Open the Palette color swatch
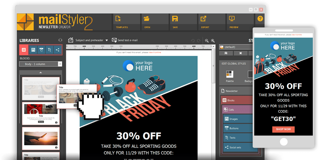This screenshot has height=160, width=319. click(x=230, y=74)
